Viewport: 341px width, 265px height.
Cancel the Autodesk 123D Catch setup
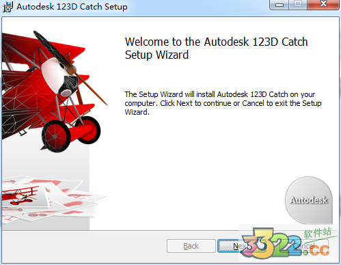coord(304,246)
